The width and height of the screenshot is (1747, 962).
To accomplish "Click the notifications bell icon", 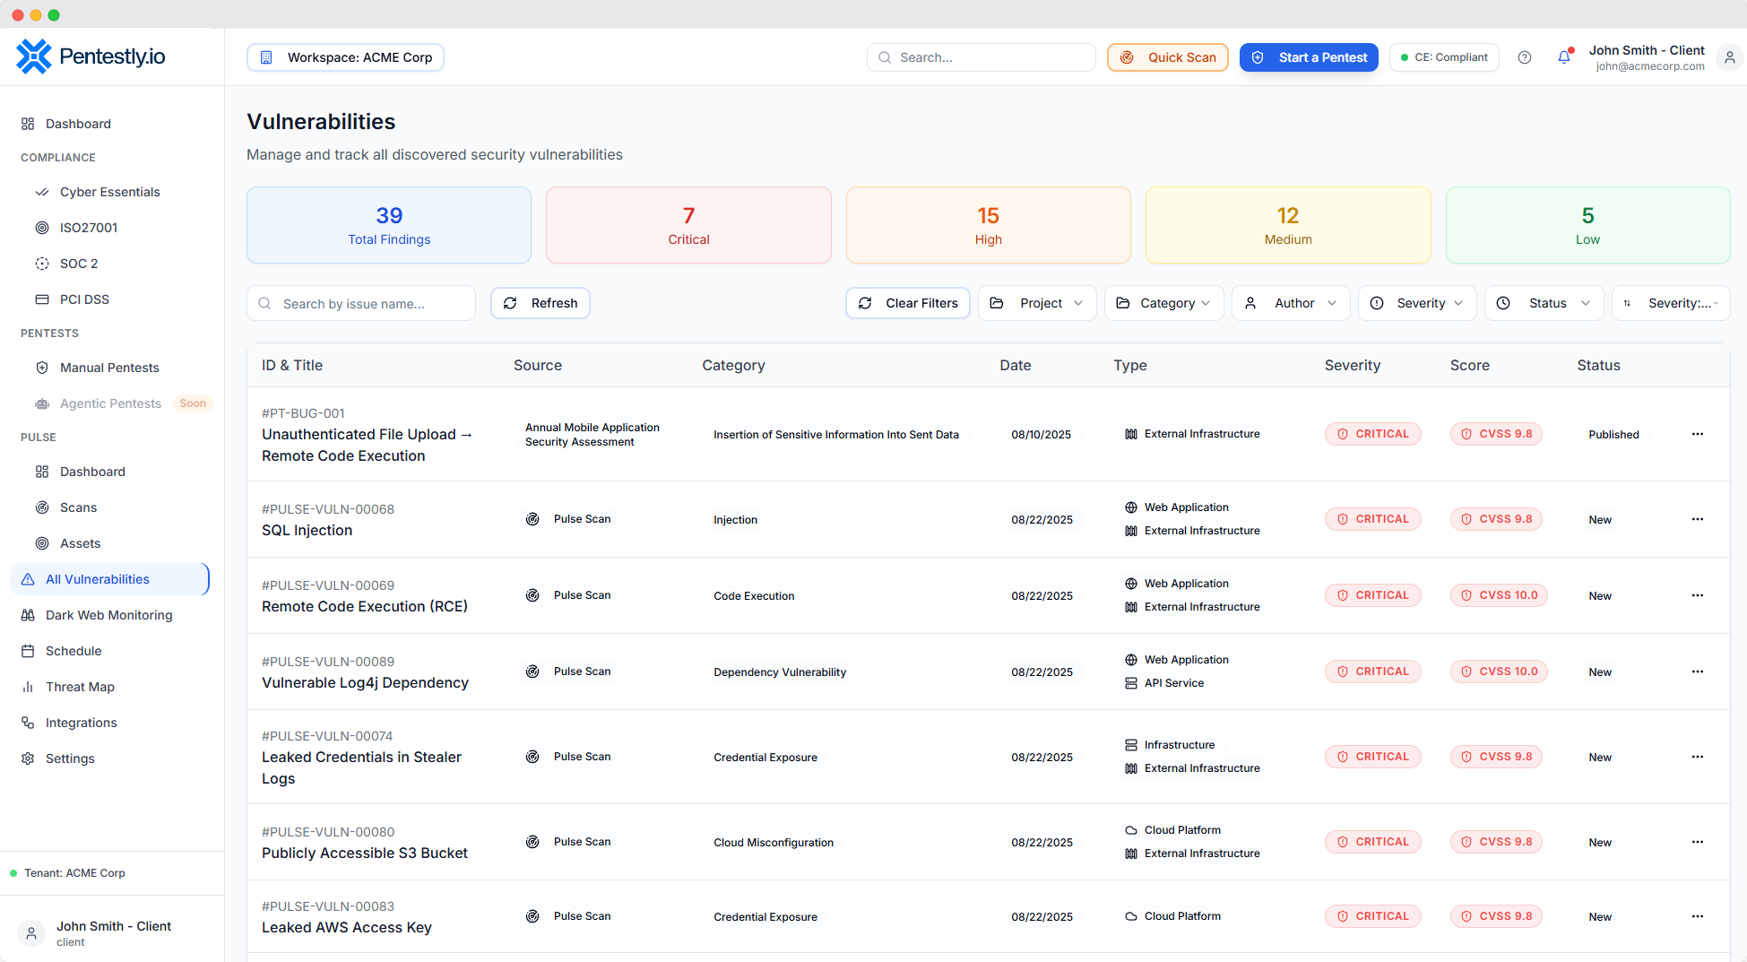I will (1564, 57).
